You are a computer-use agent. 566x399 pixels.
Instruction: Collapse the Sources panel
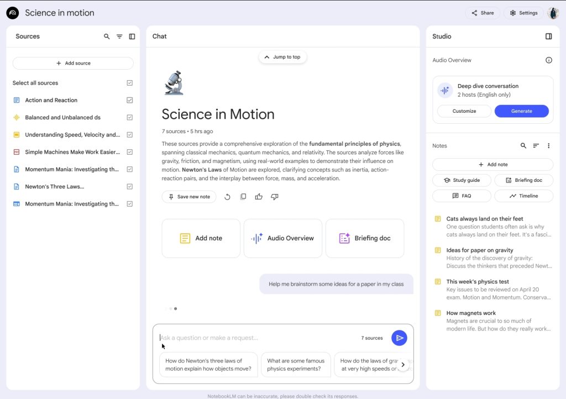click(x=132, y=36)
